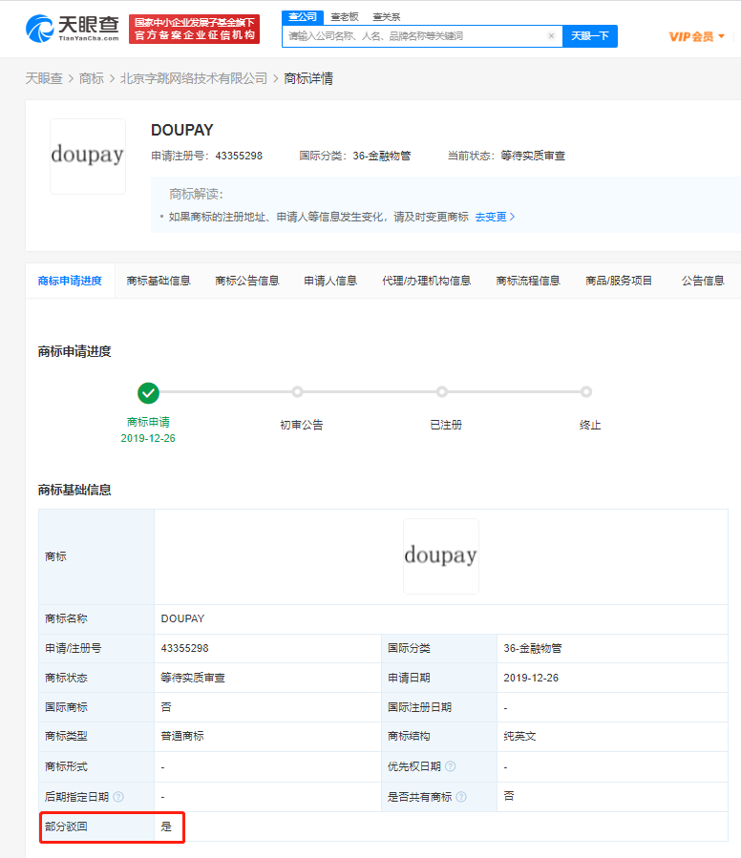Select 当前状态 等待实质审查 text in header
The width and height of the screenshot is (741, 858).
point(507,156)
